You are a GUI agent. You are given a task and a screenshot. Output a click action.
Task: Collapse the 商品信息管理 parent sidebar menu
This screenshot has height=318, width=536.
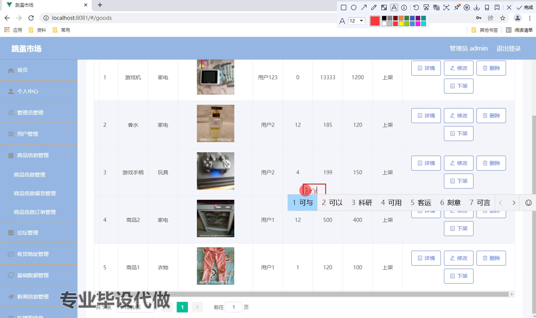pos(39,155)
